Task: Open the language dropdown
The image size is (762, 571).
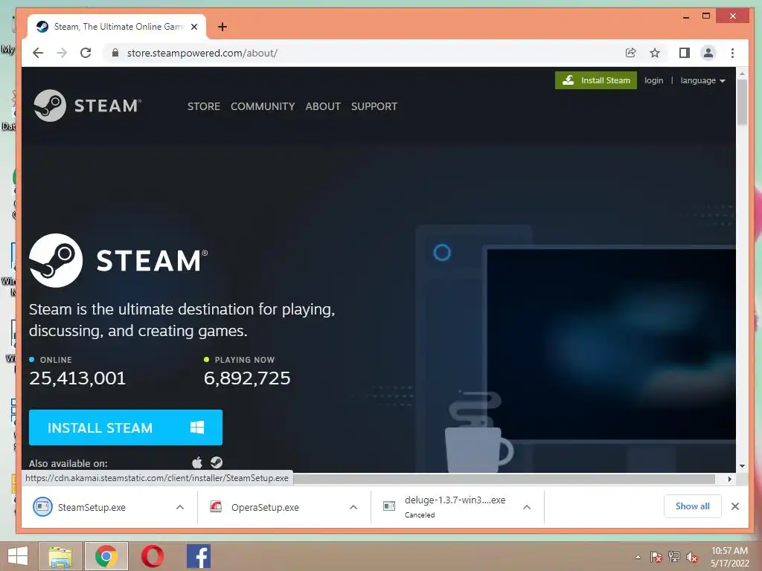Action: pos(702,80)
